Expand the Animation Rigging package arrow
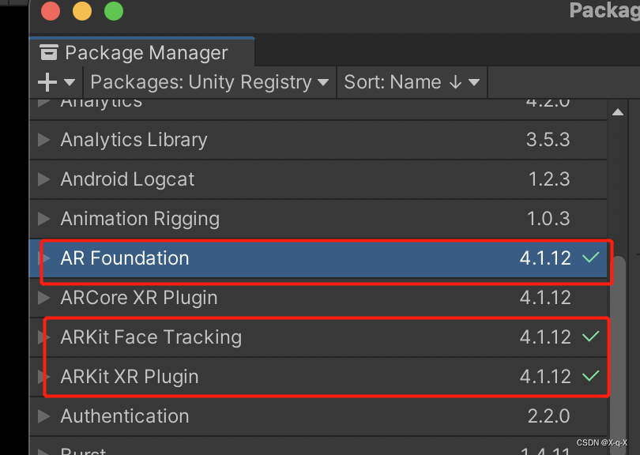Viewport: 640px width, 455px height. point(43,219)
